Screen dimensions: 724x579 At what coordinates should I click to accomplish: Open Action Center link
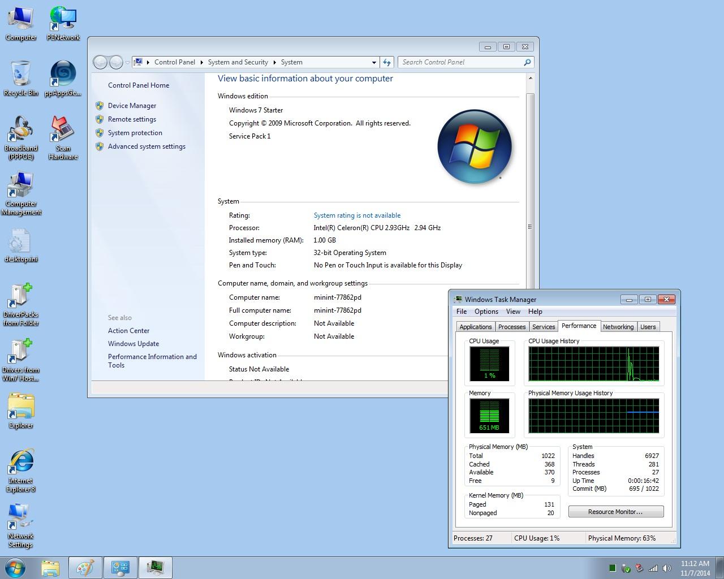(x=128, y=331)
